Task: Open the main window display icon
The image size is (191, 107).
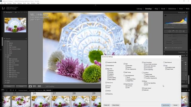Action: point(3,90)
